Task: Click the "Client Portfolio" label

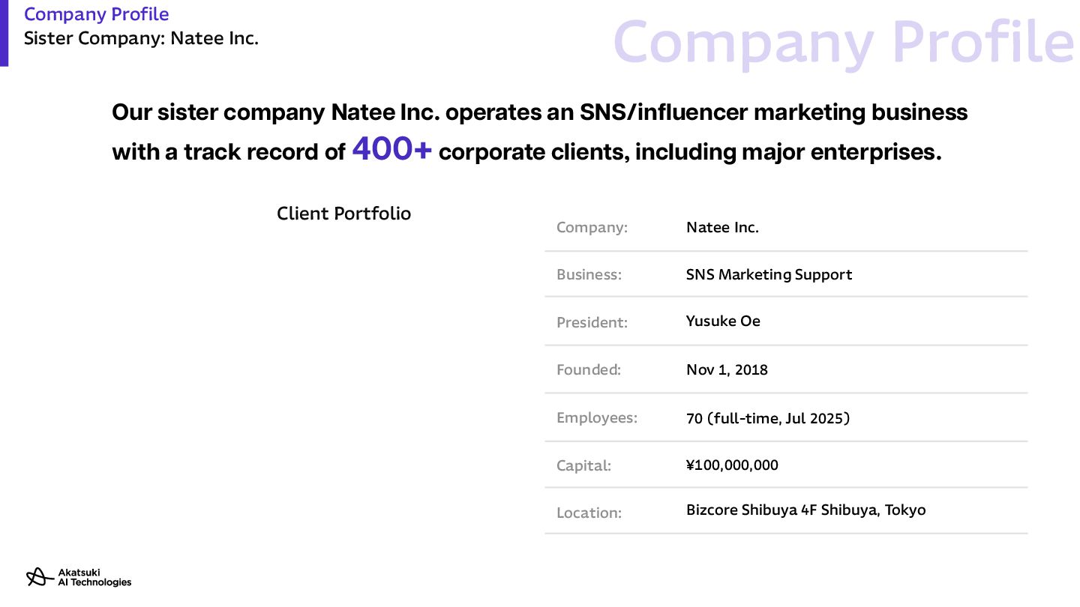Action: click(x=343, y=214)
